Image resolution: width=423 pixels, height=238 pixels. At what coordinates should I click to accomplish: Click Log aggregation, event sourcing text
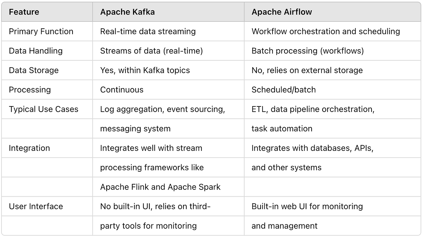(162, 109)
